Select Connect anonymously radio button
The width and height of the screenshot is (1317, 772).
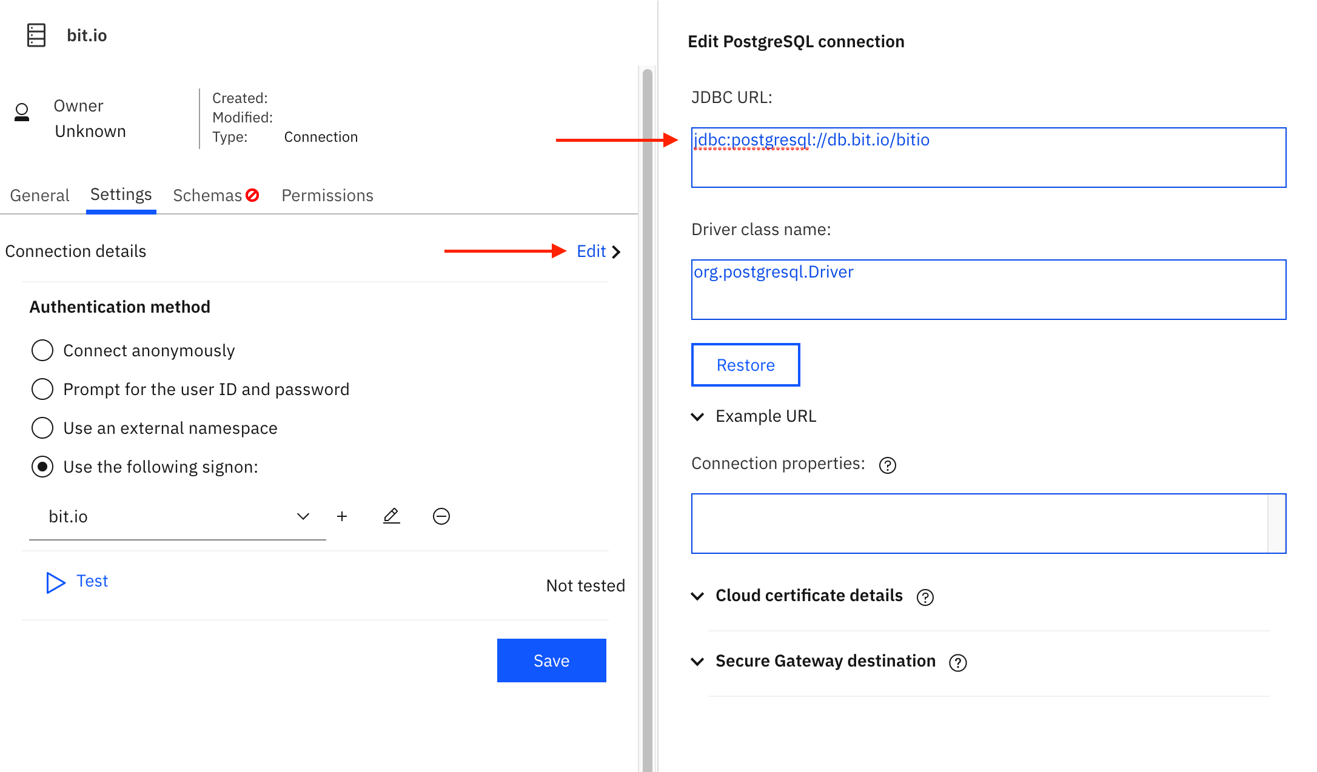(42, 350)
